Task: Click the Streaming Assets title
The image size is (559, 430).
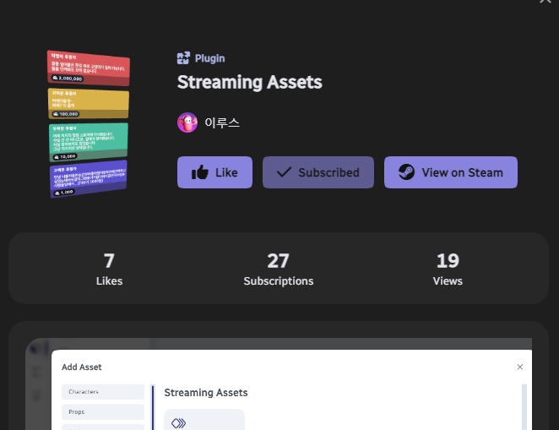Action: [250, 82]
